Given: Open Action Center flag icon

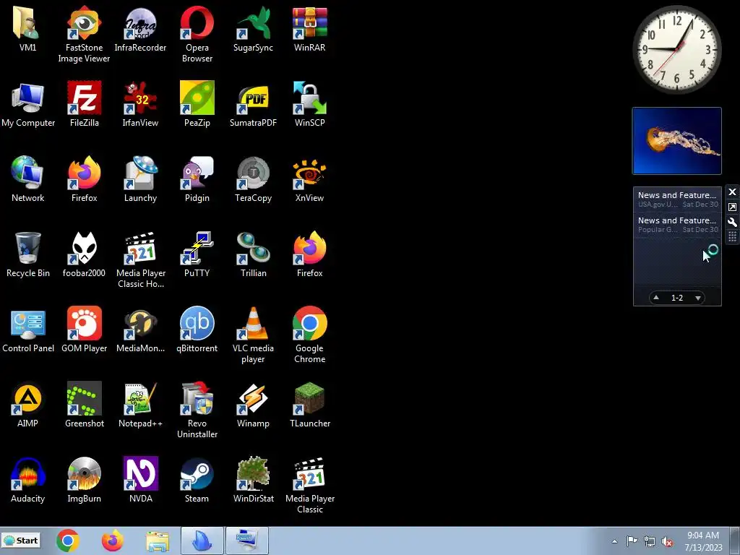Looking at the screenshot, I should [632, 541].
